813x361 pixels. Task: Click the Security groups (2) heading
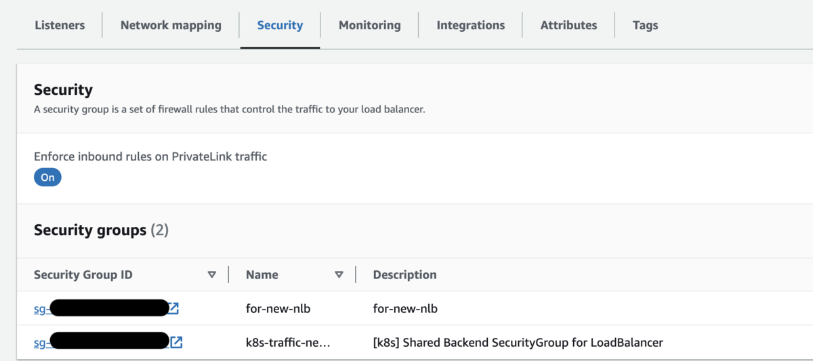101,230
